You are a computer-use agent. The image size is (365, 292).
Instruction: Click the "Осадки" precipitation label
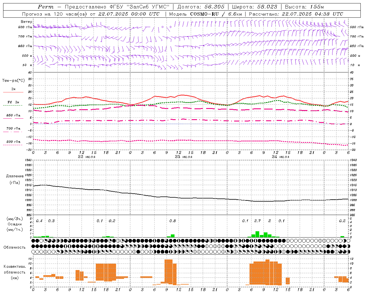[15, 224]
